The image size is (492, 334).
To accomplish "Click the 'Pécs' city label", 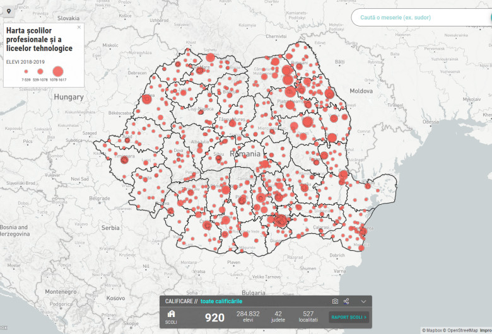I will (x=28, y=141).
